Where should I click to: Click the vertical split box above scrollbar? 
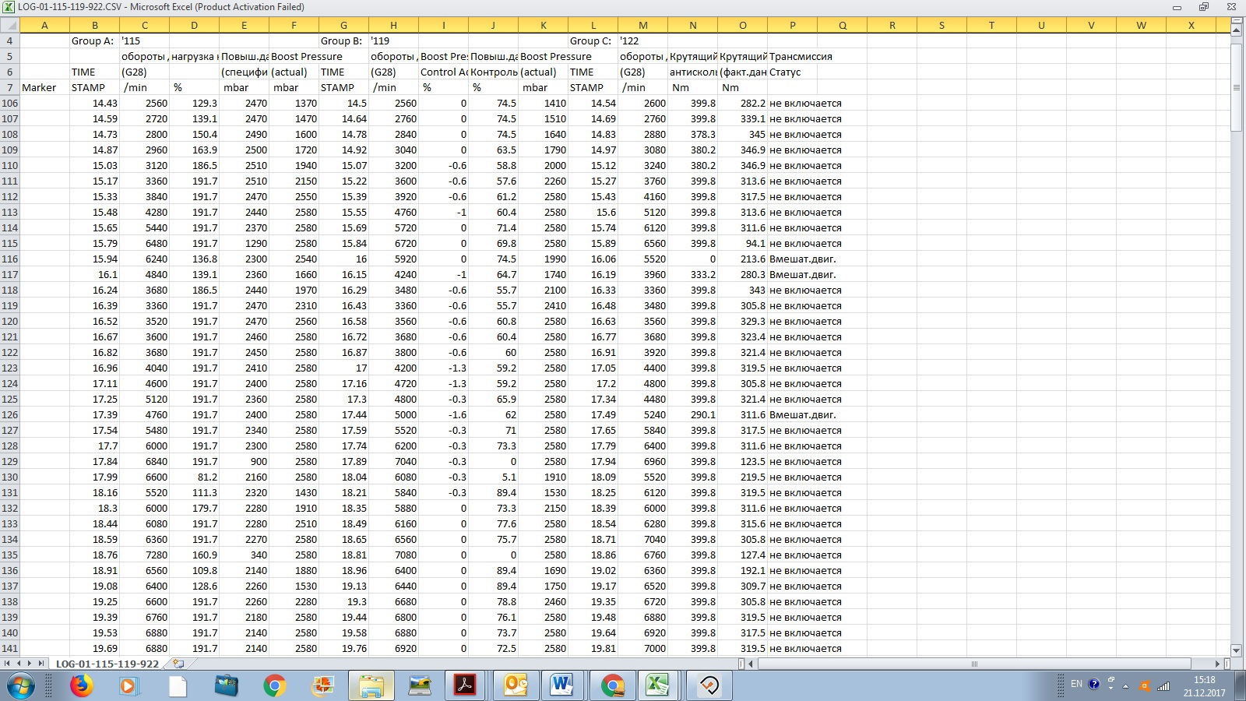[1236, 21]
